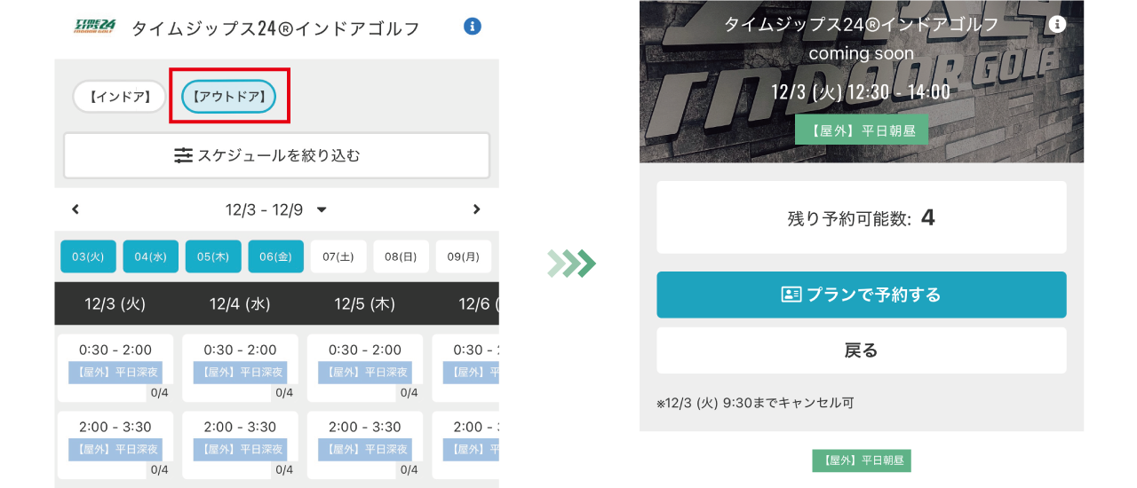Click the 残り予約可能数: 4 box

click(862, 217)
